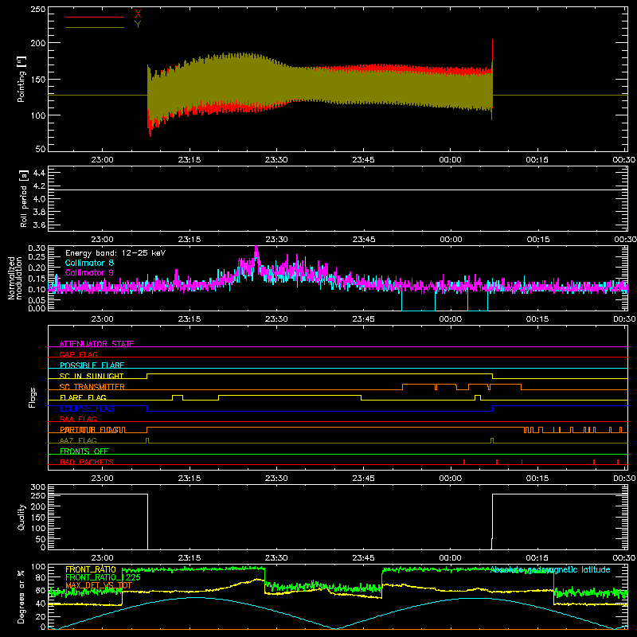Click the 300 value on Quality axis

click(38, 487)
